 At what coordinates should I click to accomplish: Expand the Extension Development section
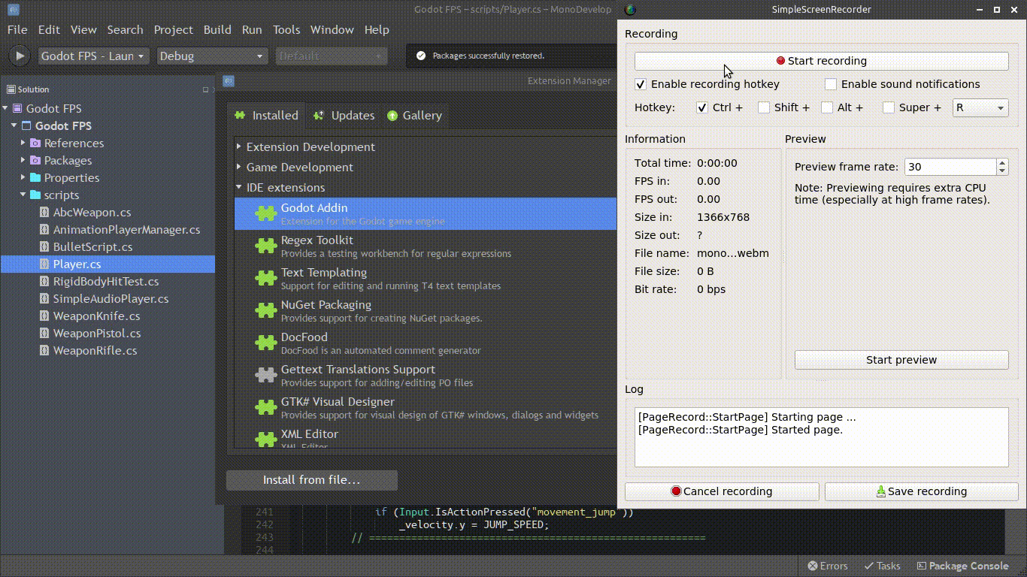click(238, 147)
